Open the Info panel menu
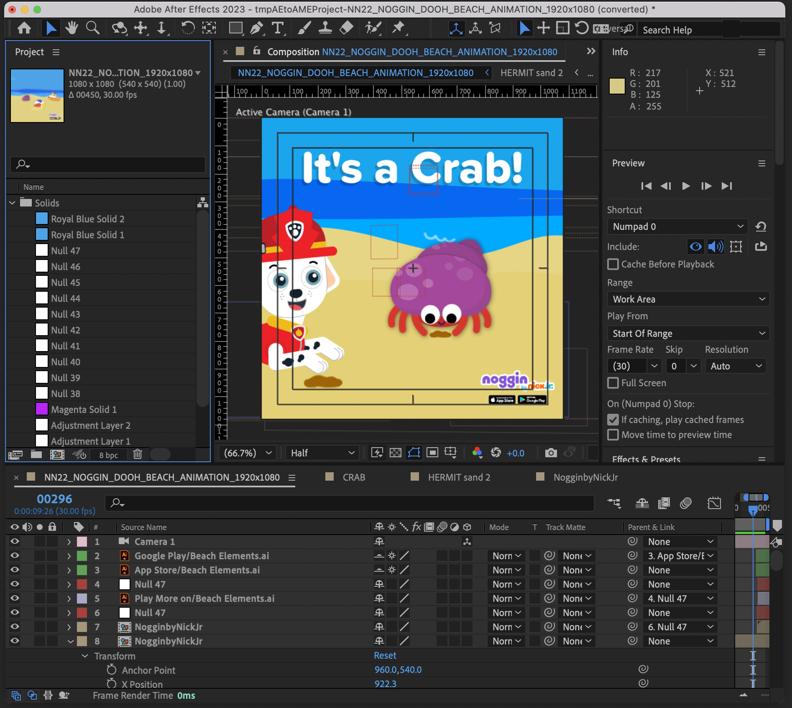The height and width of the screenshot is (708, 792). pyautogui.click(x=762, y=52)
